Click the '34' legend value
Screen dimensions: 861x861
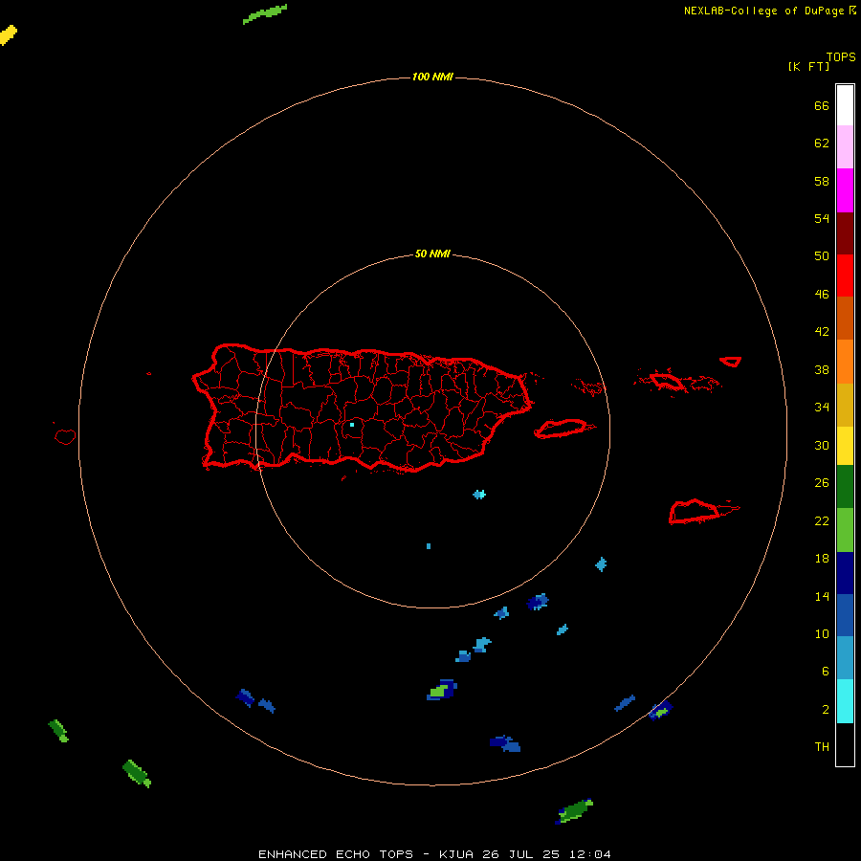[x=822, y=407]
